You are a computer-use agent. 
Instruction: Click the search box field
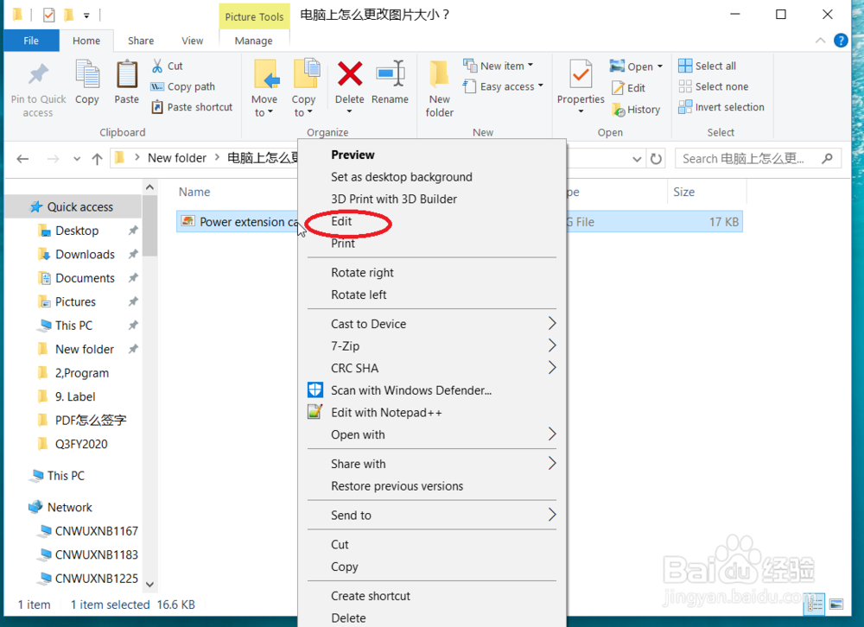point(758,159)
